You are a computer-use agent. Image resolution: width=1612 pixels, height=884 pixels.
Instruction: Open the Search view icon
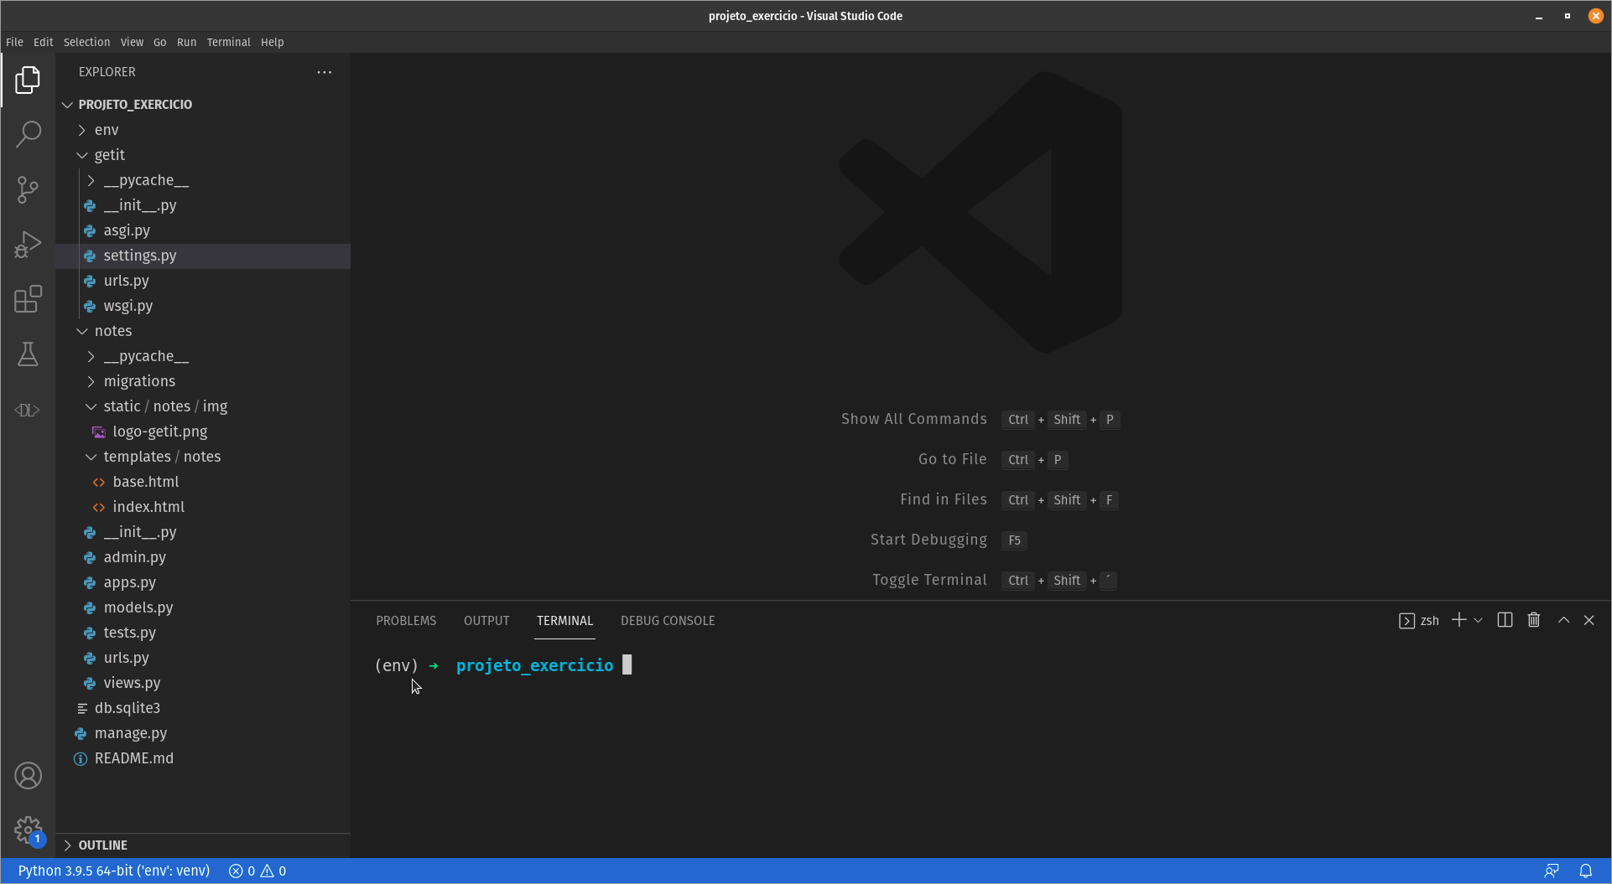coord(28,134)
